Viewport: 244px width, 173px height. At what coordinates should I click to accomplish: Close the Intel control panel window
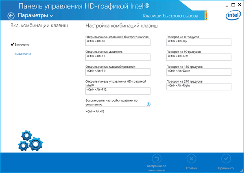[240, 5]
